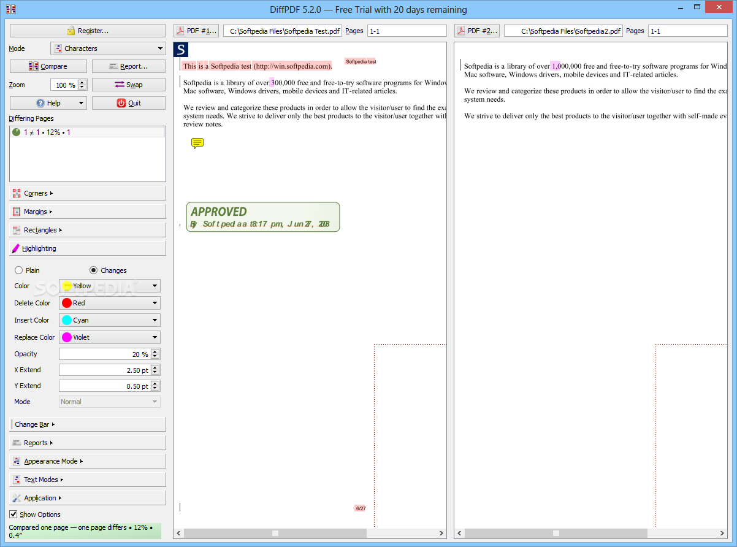Click the Y Extend field showing 0.50 pt
The image size is (737, 547).
(104, 386)
